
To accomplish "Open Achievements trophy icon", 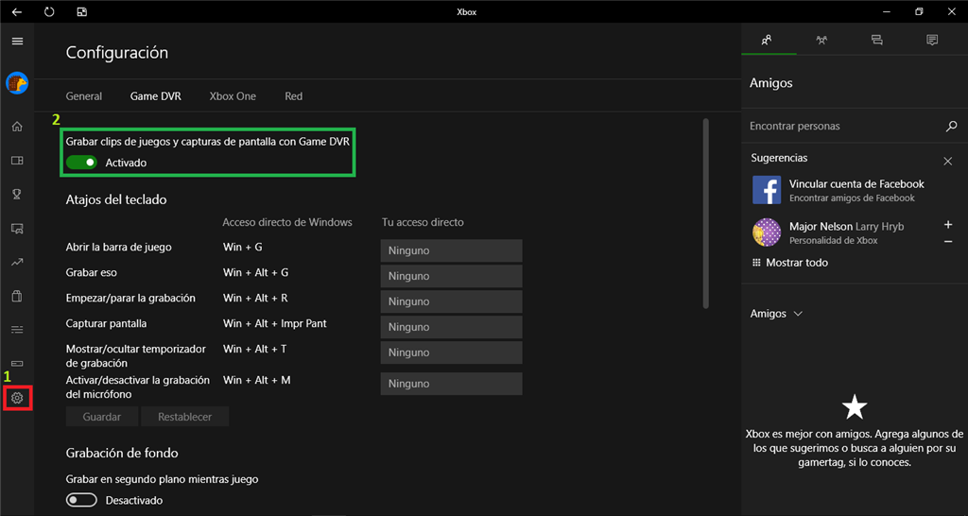I will (x=17, y=195).
